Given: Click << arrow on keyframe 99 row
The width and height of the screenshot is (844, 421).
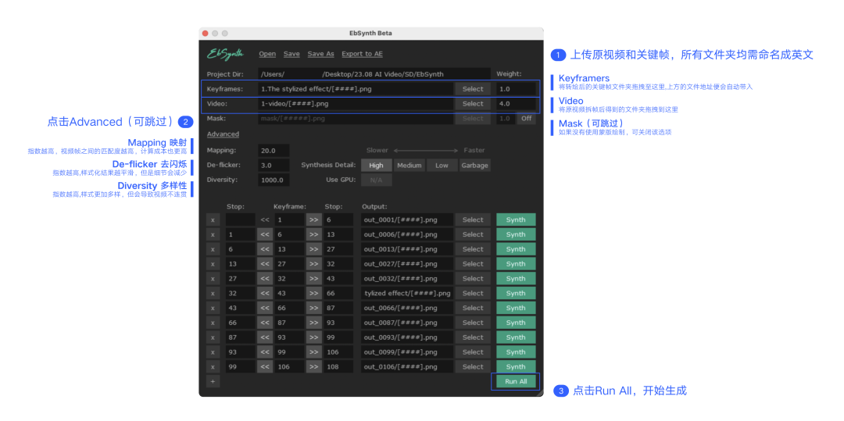Looking at the screenshot, I should point(264,352).
